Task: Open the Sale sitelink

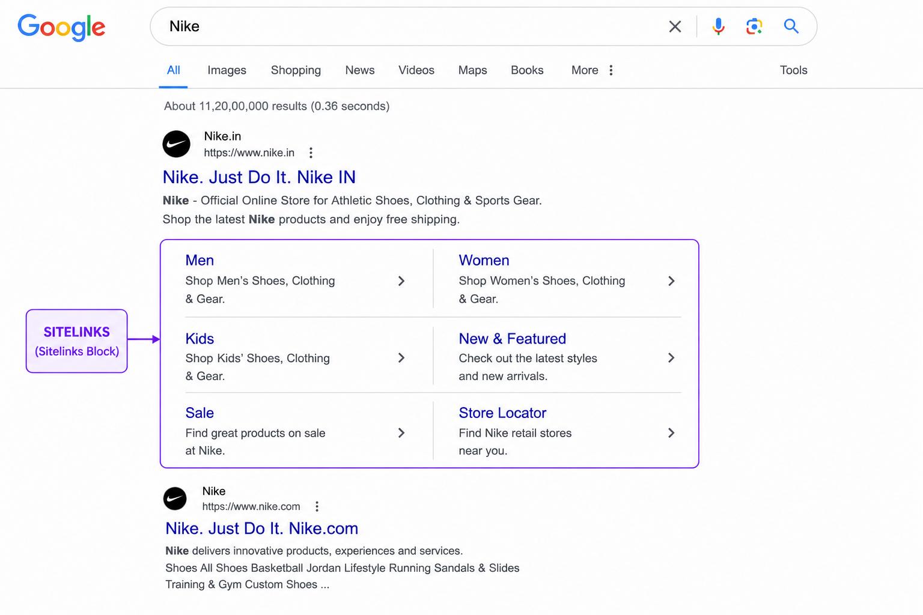Action: (200, 413)
